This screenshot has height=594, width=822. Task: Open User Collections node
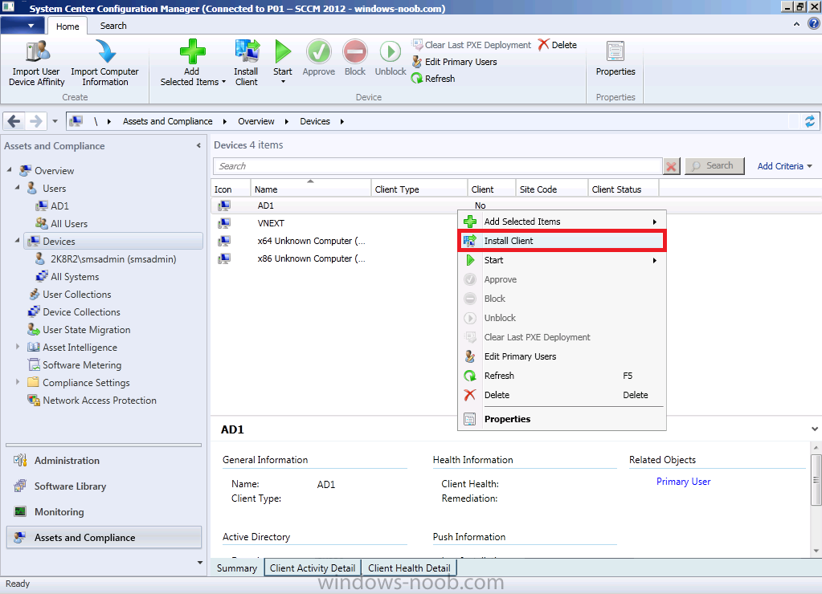point(69,295)
